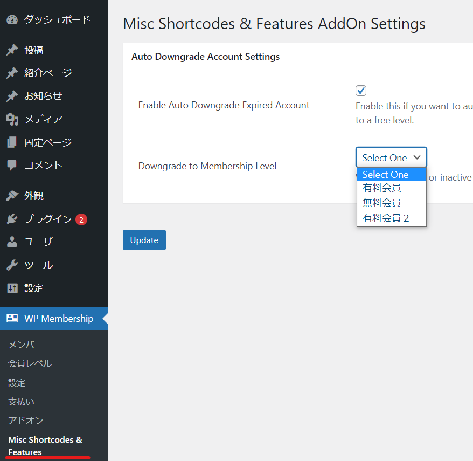Click the メディア media icon
This screenshot has width=473, height=461.
click(x=12, y=119)
